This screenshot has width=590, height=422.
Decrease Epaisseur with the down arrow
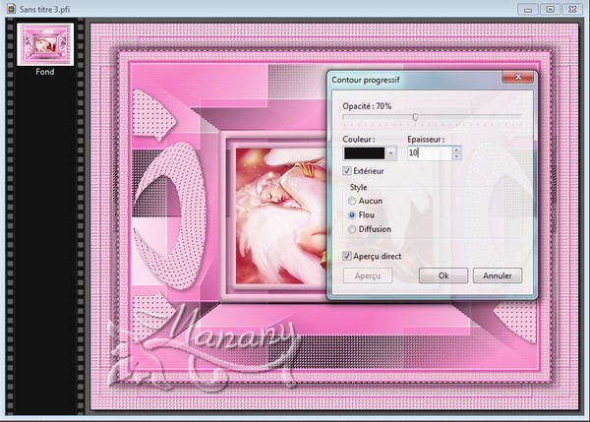(456, 156)
